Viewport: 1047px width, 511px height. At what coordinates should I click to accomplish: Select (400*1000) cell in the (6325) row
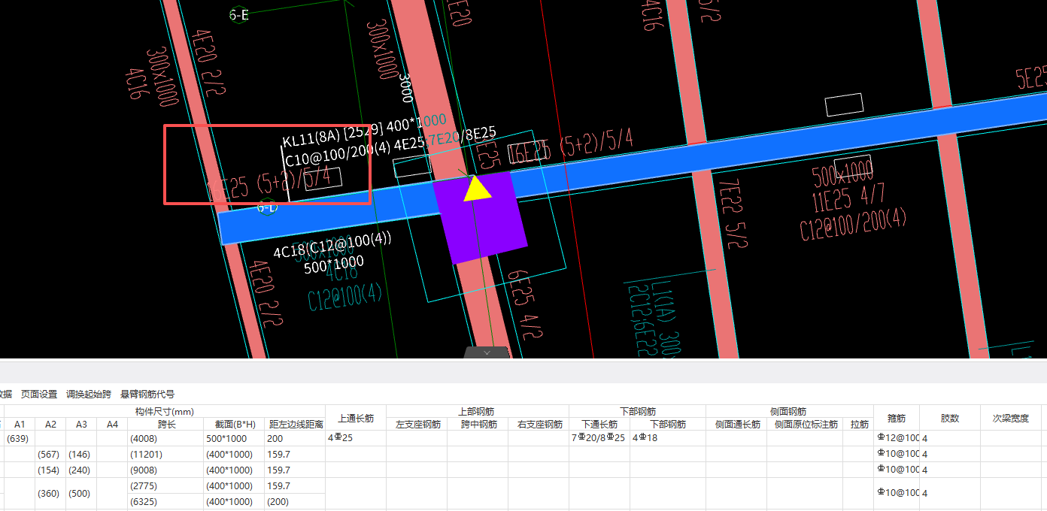click(x=234, y=502)
